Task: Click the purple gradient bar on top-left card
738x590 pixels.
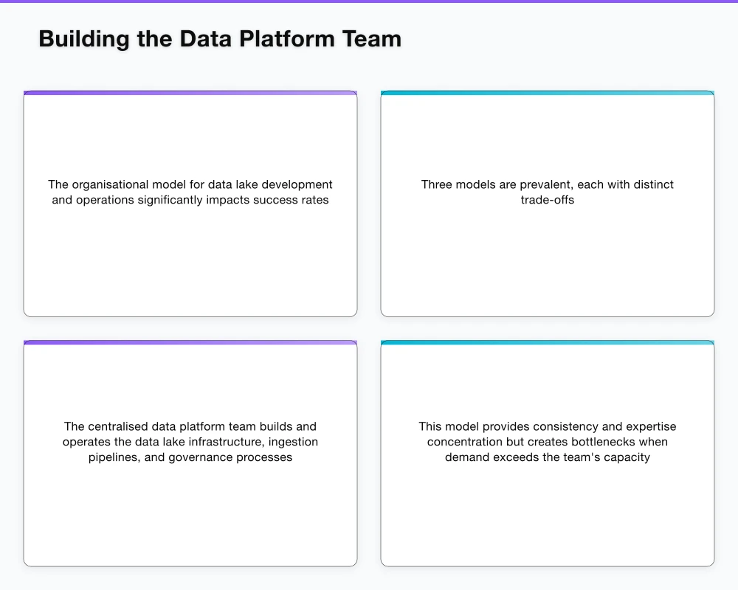Action: point(190,93)
